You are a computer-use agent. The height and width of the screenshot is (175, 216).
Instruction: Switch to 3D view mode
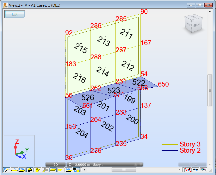point(56,164)
